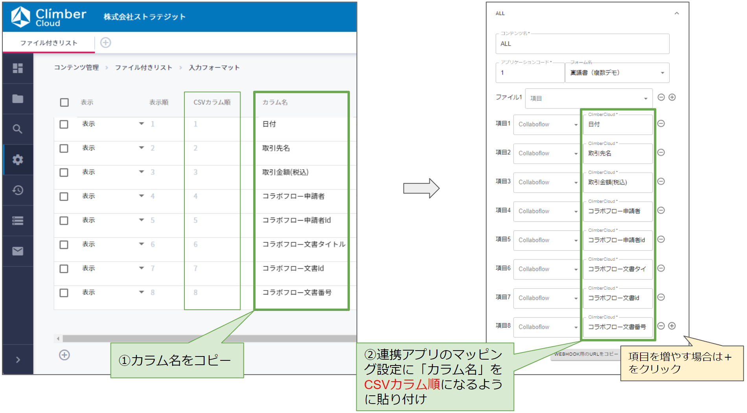Add a file with plus next to ファイル1
Viewport: 747px width, 413px height.
[x=672, y=97]
